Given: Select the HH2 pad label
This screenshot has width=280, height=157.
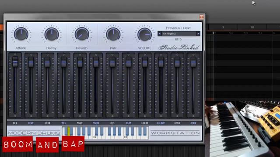Looking at the screenshot, I should [x=161, y=123].
